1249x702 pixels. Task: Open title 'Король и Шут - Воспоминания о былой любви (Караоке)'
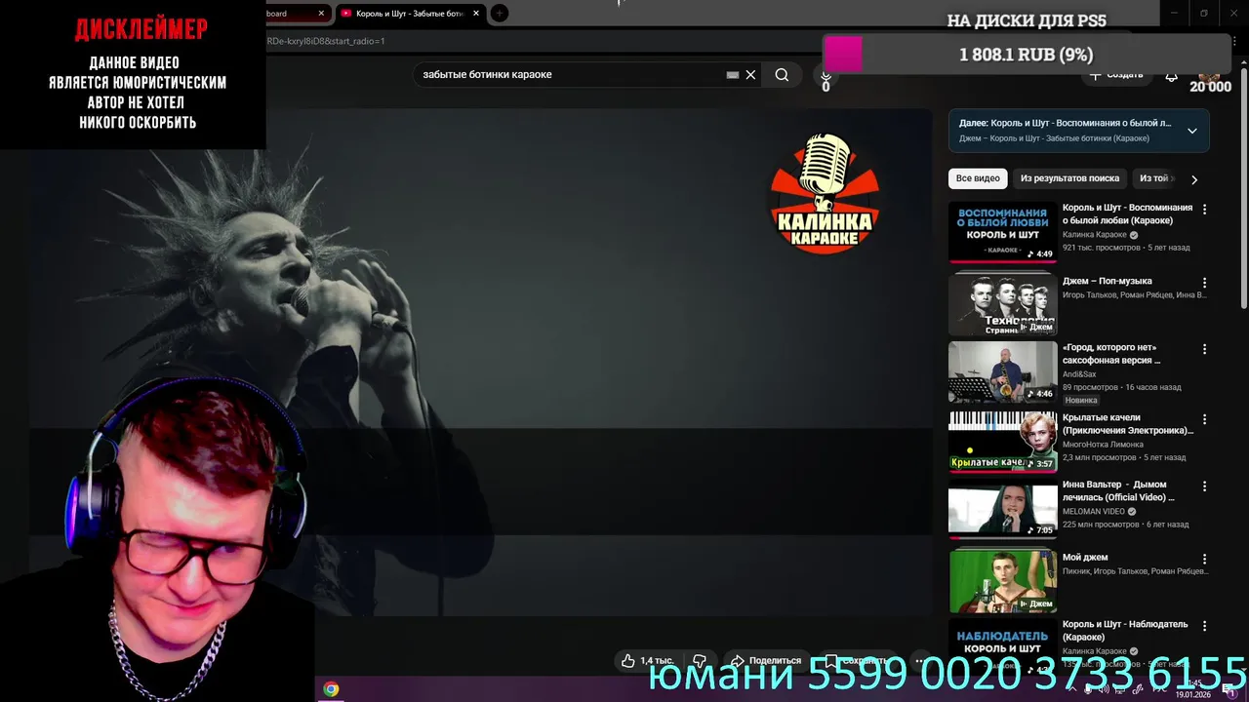tap(1127, 214)
